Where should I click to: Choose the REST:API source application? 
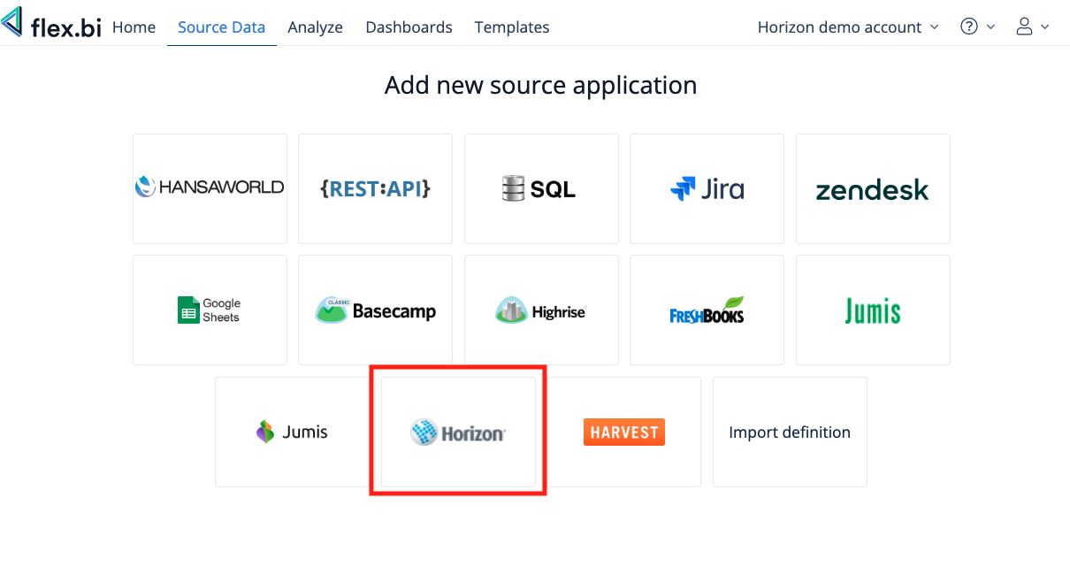point(375,188)
